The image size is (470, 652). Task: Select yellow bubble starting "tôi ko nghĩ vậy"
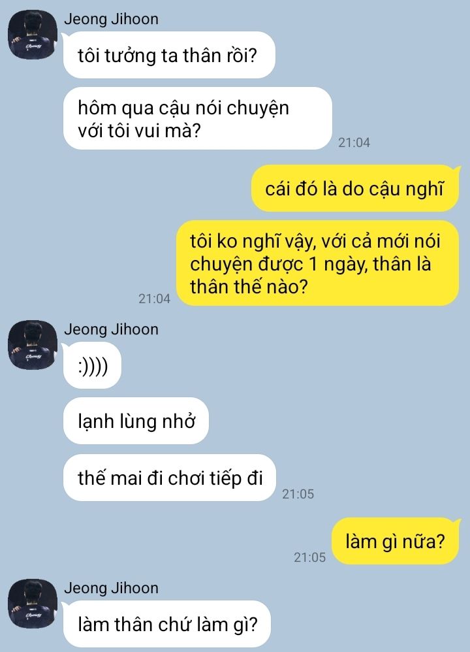(x=317, y=263)
